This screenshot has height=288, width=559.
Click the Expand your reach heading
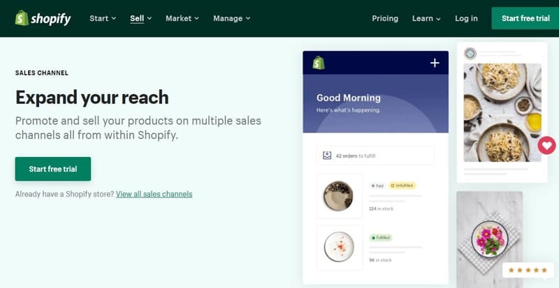pos(92,97)
